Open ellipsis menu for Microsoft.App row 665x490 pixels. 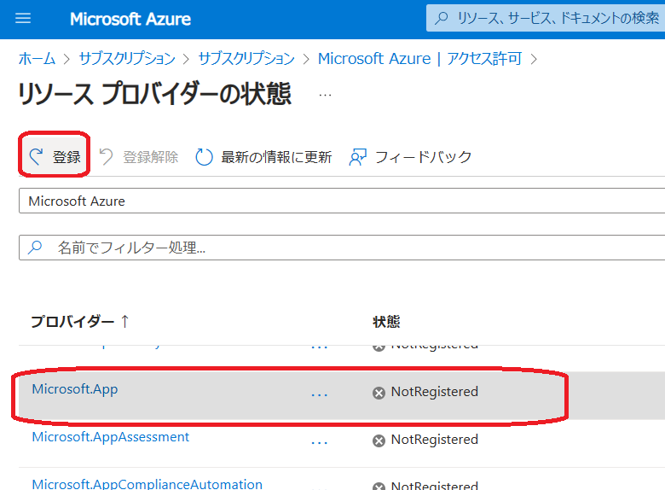320,394
